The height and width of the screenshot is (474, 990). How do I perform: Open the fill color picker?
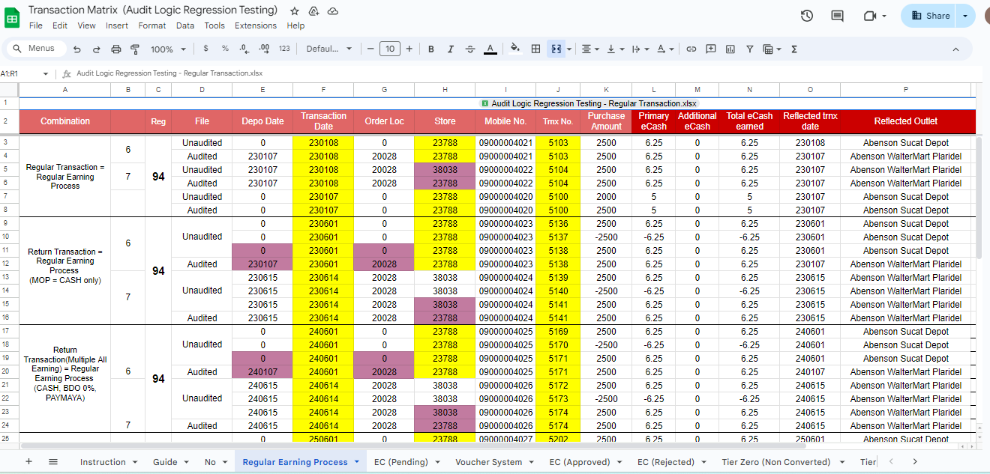pyautogui.click(x=515, y=49)
